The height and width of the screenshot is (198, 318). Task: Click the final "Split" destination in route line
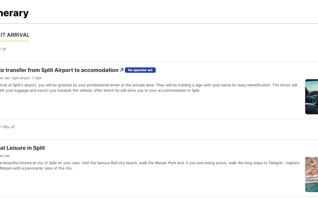point(38,78)
